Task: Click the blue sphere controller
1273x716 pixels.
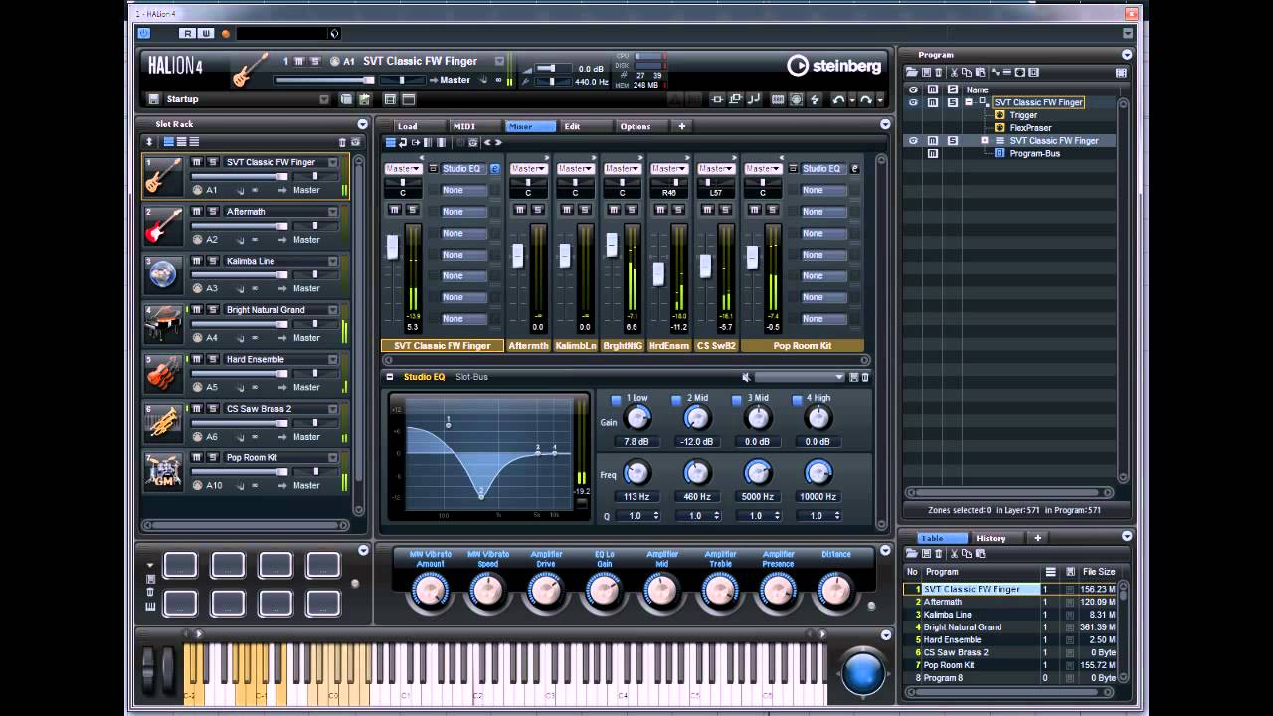Action: [863, 673]
